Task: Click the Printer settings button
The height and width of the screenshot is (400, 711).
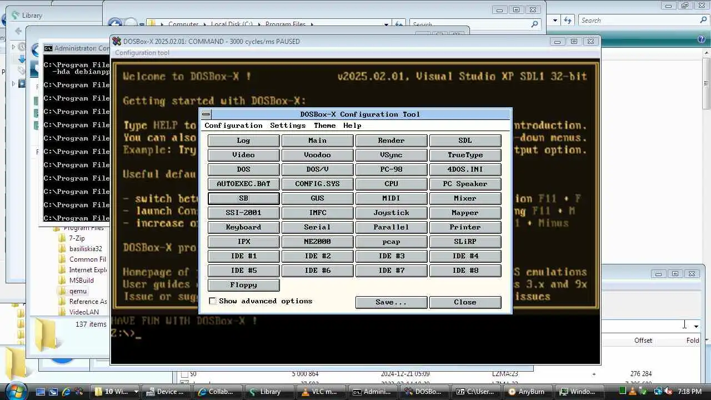Action: pos(465,227)
